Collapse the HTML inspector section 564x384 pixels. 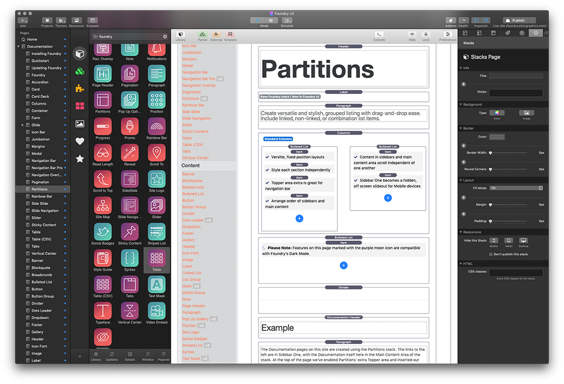pos(461,264)
